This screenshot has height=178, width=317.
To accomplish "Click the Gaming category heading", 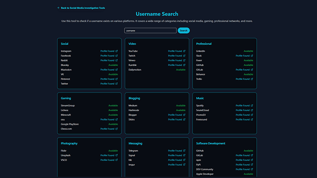I will click(66, 98).
